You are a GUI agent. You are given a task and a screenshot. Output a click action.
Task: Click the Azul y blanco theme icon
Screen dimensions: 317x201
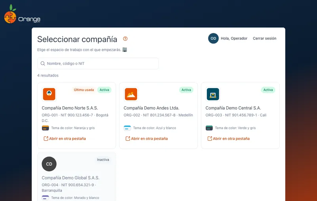[x=127, y=128]
